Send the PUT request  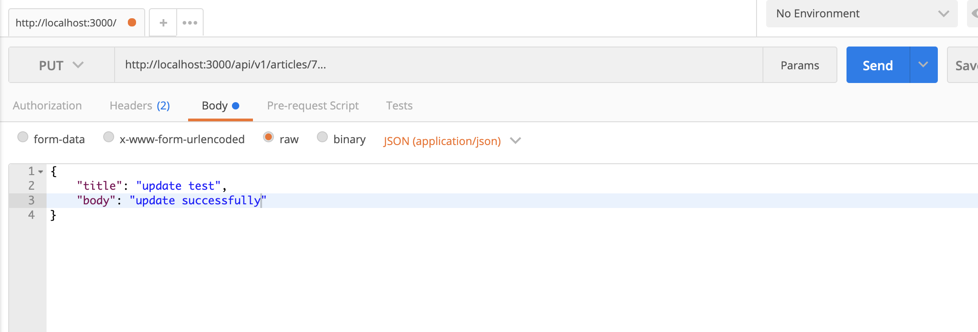[x=878, y=65]
